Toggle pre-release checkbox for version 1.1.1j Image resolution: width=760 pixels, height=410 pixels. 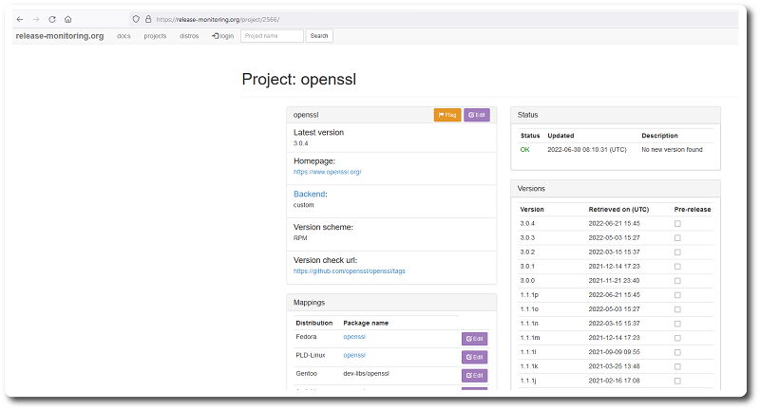(x=677, y=381)
